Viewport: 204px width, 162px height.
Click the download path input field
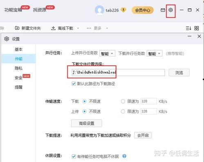point(118,72)
